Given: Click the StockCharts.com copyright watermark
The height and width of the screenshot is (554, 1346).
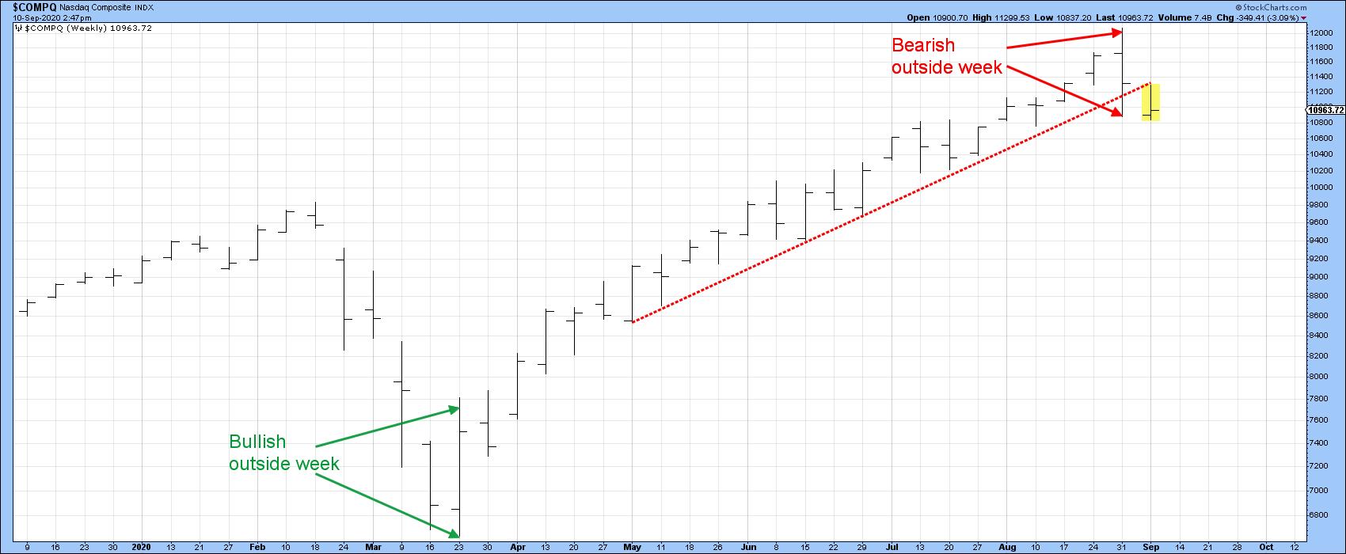Looking at the screenshot, I should click(1309, 6).
